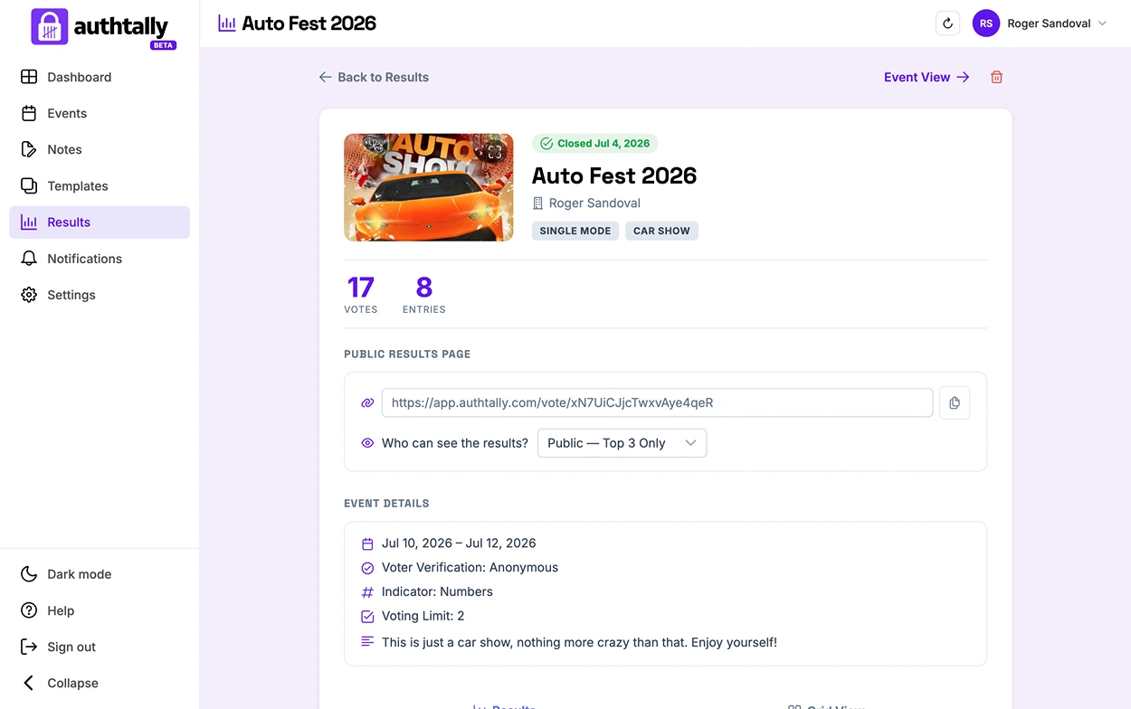Copy the public results link
The height and width of the screenshot is (709, 1131).
955,402
